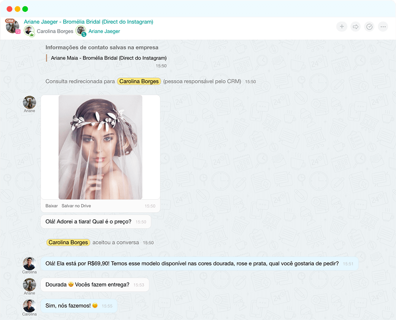
Task: Open chat title Ariane Jaeger - Bromélia Bridal
Action: click(x=88, y=22)
